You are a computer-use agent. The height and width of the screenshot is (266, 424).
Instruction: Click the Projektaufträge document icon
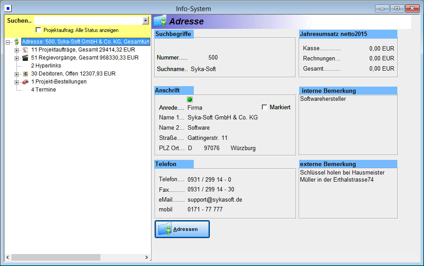pos(25,50)
